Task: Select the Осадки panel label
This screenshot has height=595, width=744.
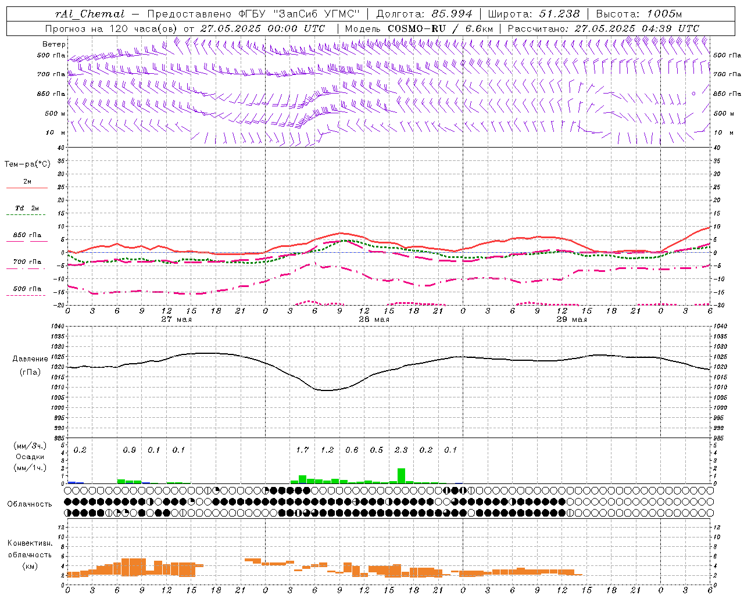Action: coord(30,457)
